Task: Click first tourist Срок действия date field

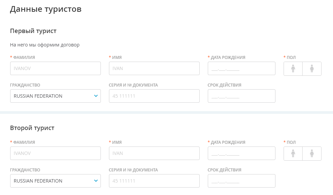Action: tap(242, 96)
